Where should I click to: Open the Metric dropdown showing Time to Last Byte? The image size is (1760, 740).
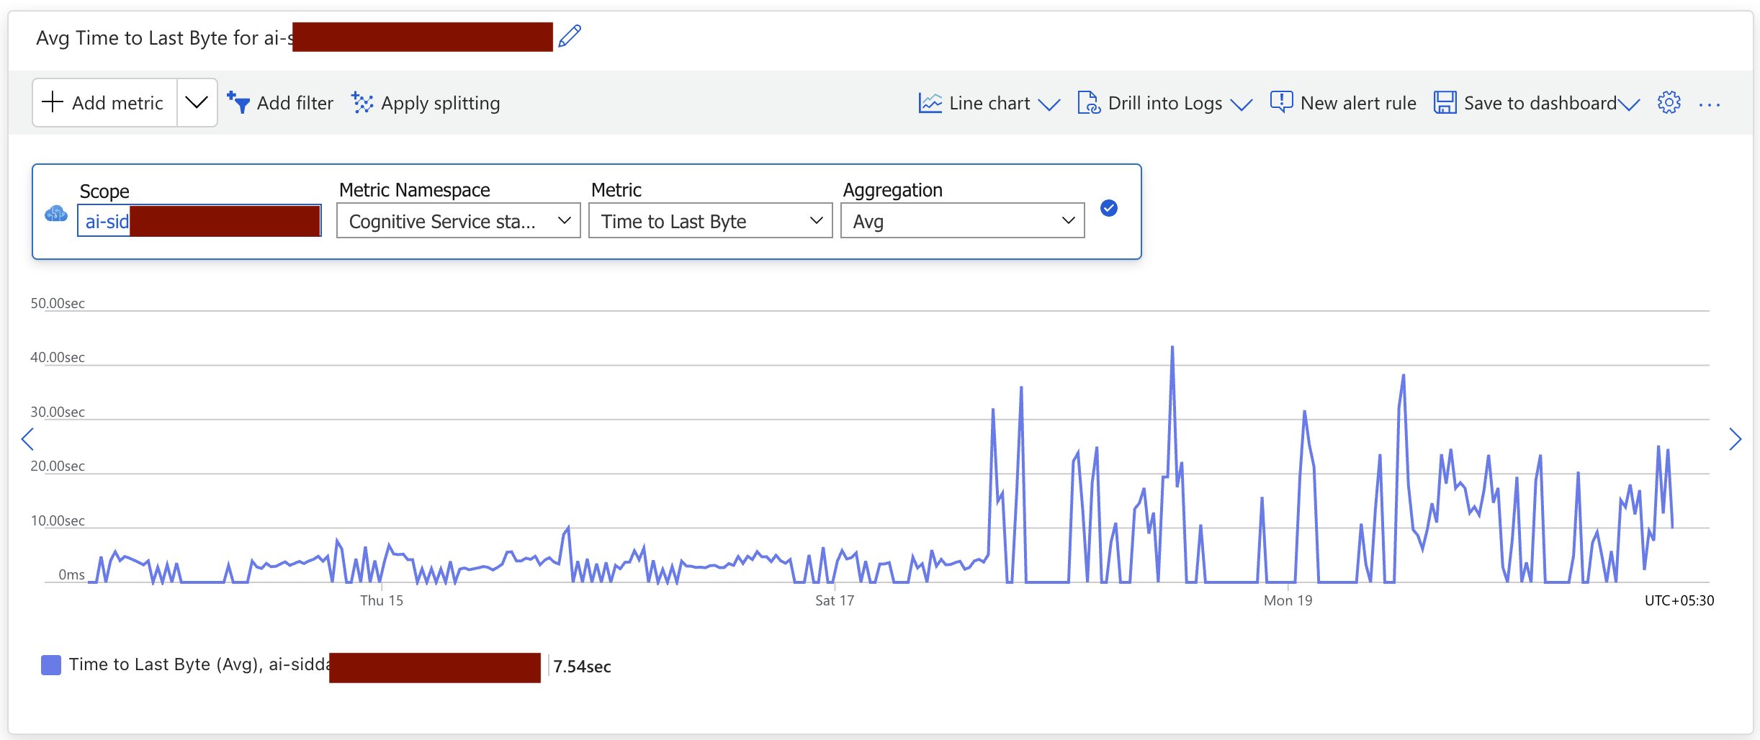[711, 221]
